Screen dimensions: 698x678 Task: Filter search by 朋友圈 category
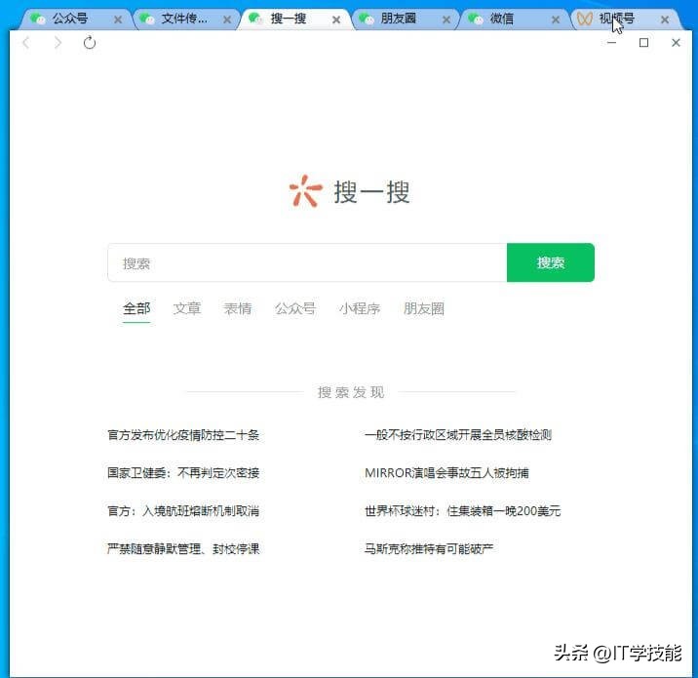(424, 308)
